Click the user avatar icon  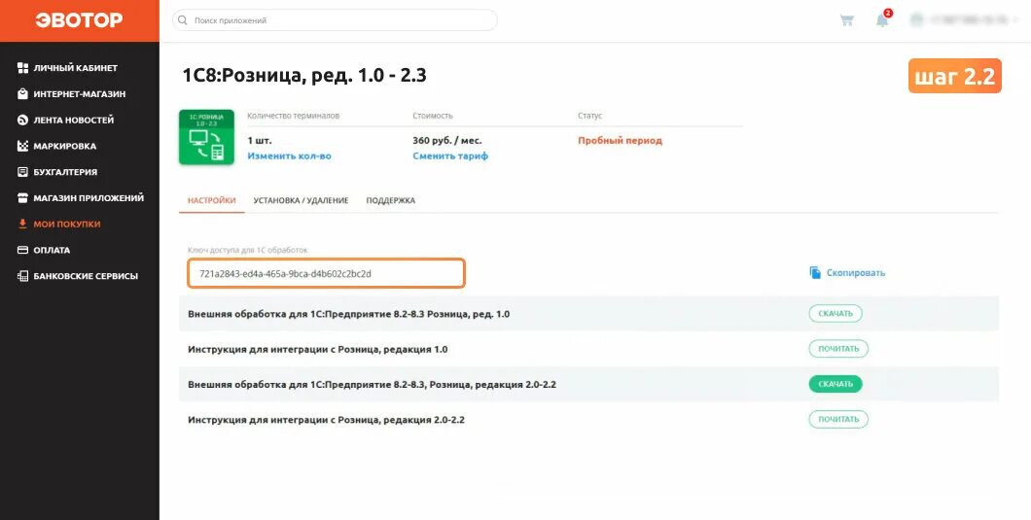click(x=916, y=20)
